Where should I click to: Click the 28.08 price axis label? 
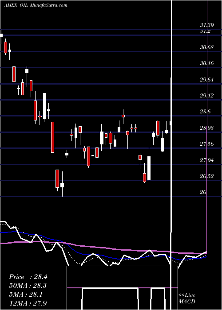207,128
